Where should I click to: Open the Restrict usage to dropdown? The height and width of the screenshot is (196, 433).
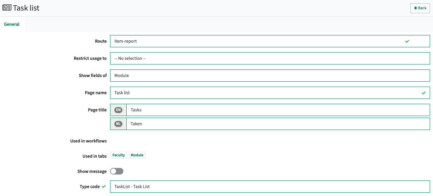click(270, 59)
